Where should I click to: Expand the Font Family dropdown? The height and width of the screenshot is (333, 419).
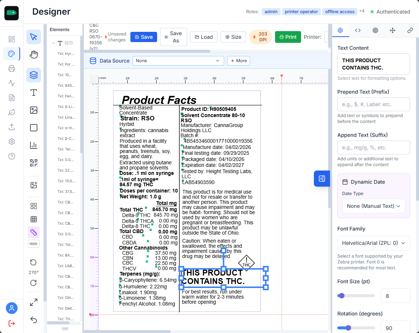373,243
